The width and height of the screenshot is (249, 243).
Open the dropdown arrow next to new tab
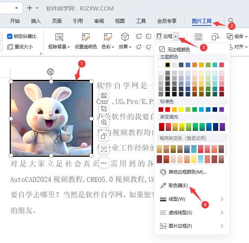(x=37, y=8)
